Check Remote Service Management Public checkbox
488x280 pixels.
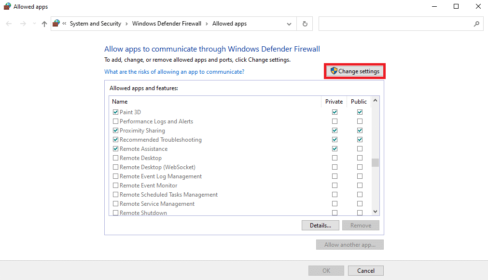(x=360, y=203)
